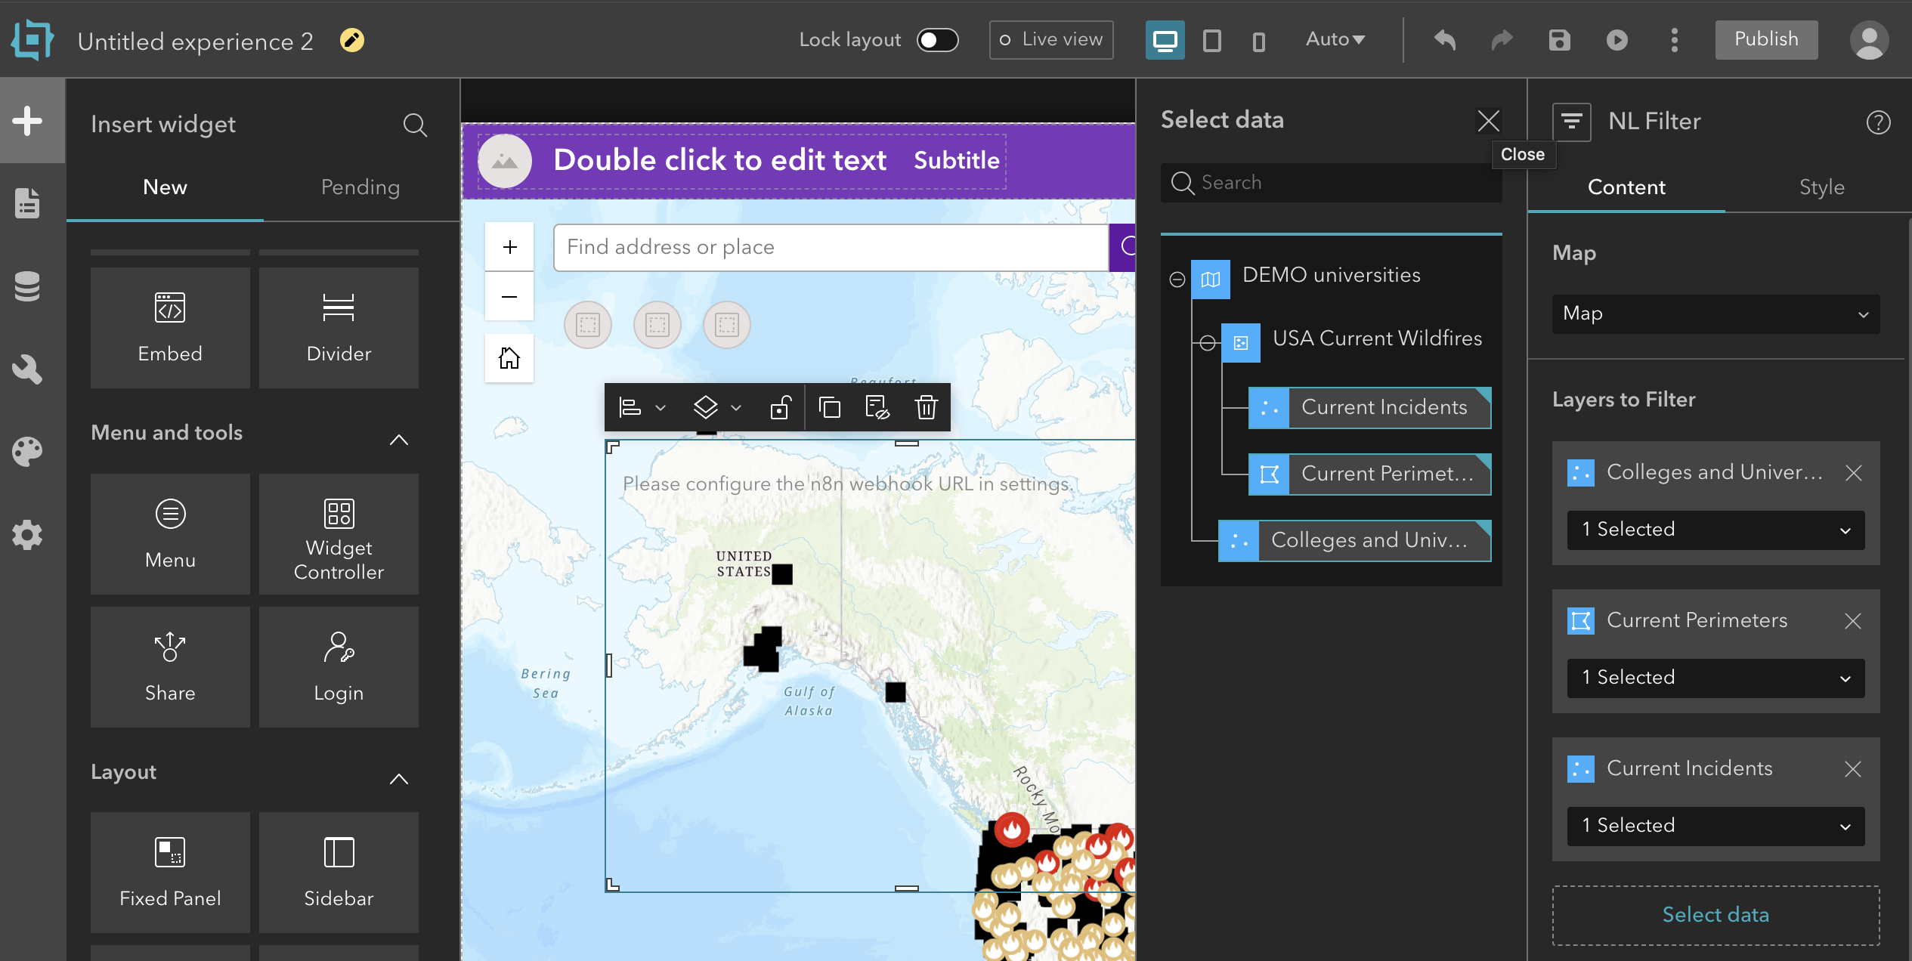Lock the selected widget using the padlock icon
This screenshot has height=961, width=1912.
pos(781,407)
